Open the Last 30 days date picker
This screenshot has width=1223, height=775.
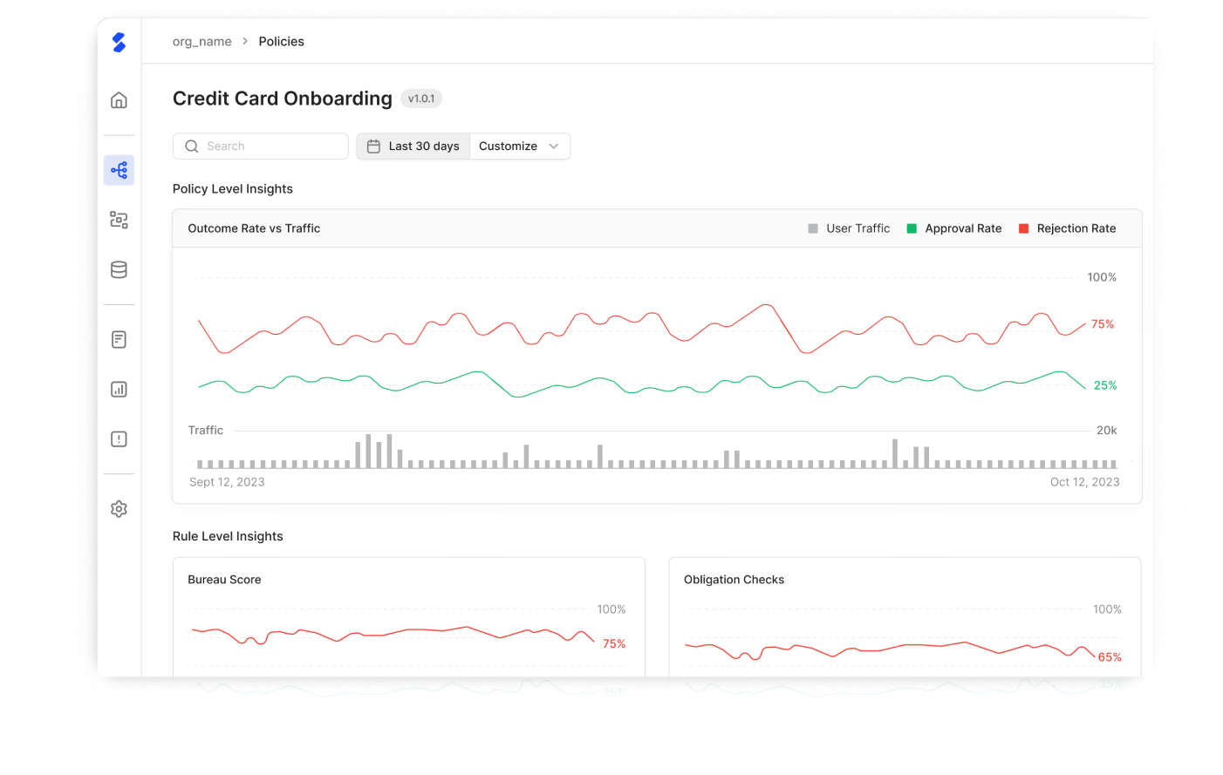pyautogui.click(x=413, y=146)
